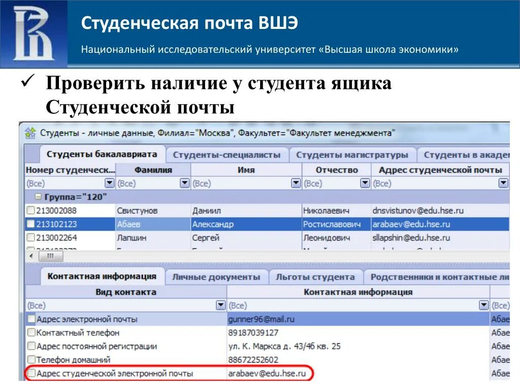Viewport: 520px width, 390px height.
Task: Click the students window title icon
Action: coord(30,133)
